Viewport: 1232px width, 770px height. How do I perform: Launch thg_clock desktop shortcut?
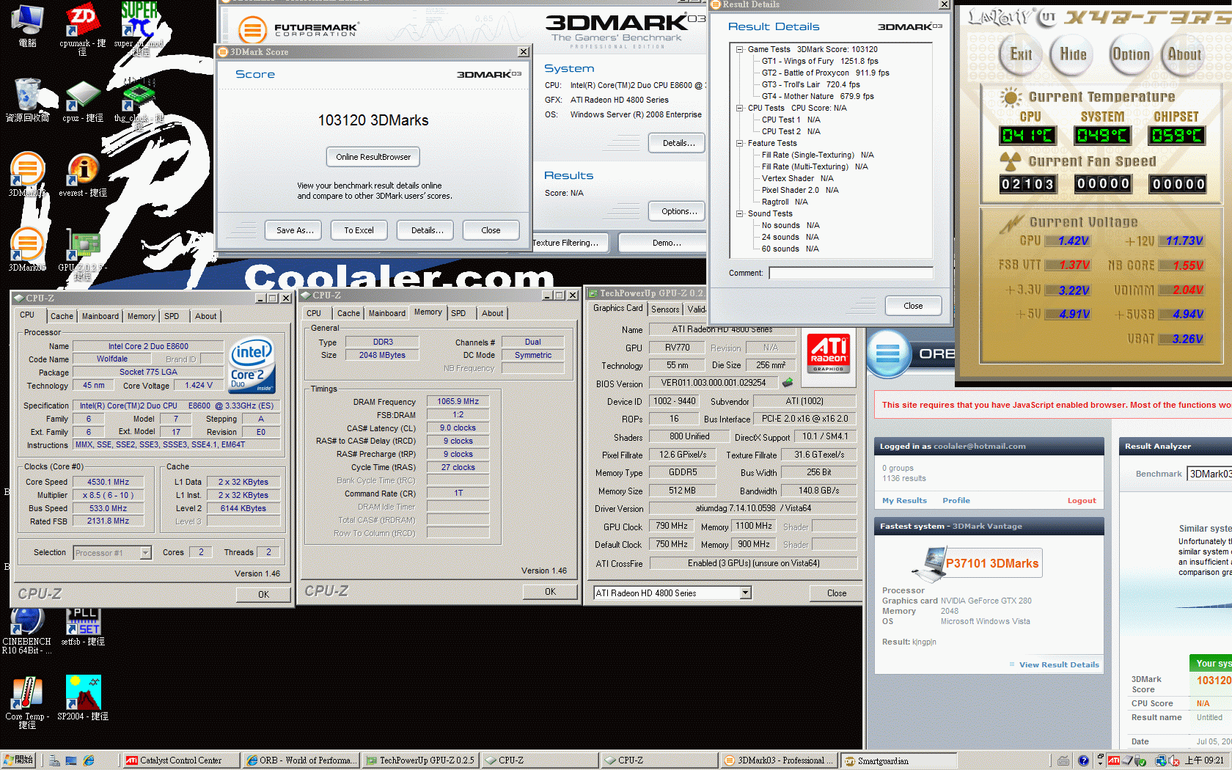tap(139, 103)
